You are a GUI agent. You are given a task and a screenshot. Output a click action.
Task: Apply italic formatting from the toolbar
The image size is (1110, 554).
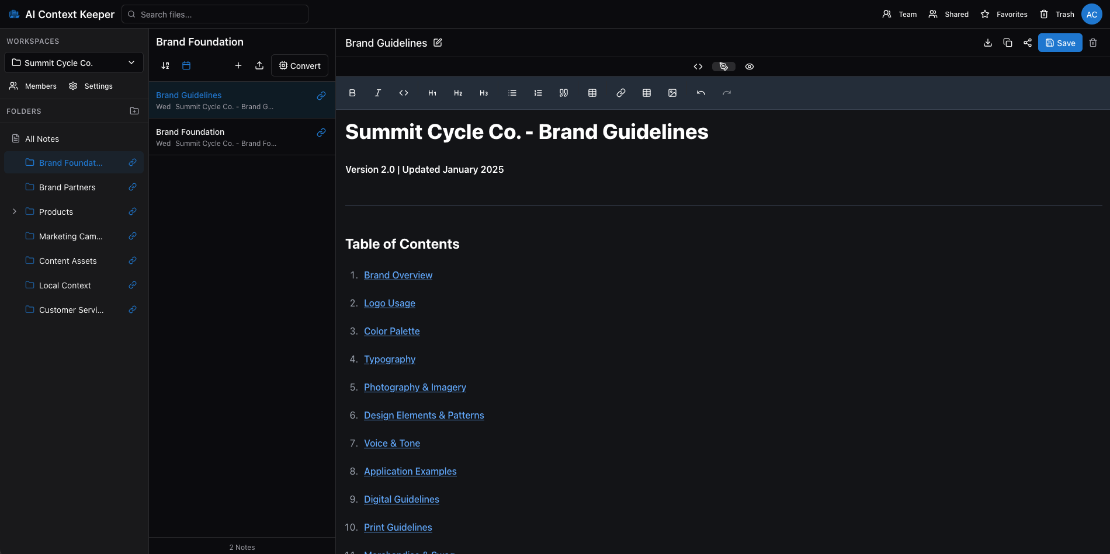378,93
